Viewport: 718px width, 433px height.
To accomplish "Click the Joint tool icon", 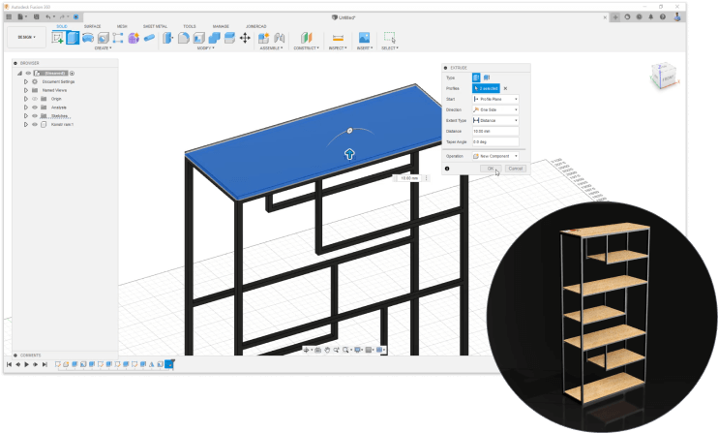I will 279,38.
